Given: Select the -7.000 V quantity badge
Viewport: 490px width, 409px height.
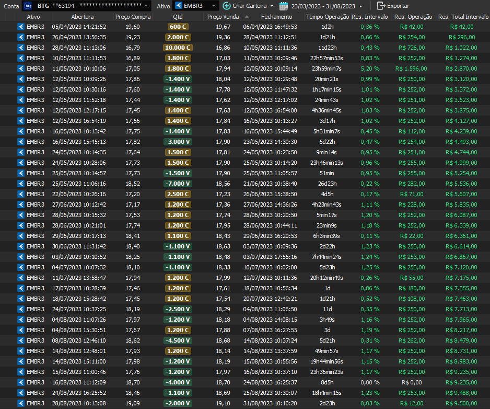Looking at the screenshot, I should click(x=178, y=184).
